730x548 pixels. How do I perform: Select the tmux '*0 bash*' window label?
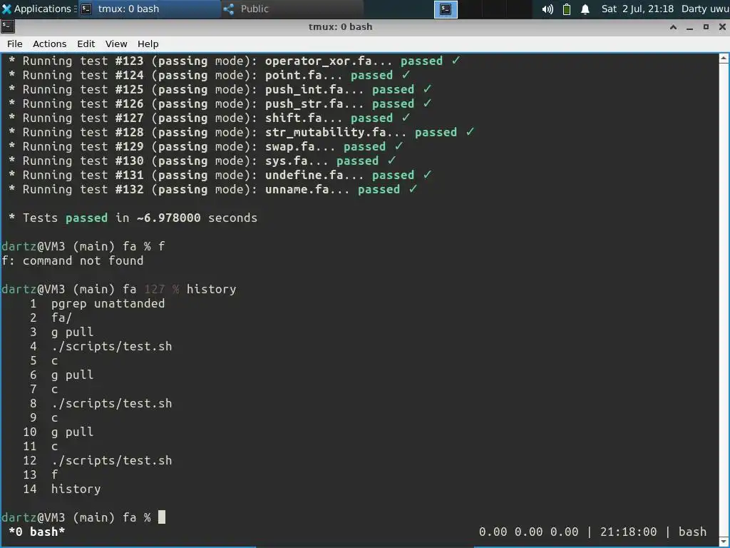pos(37,532)
